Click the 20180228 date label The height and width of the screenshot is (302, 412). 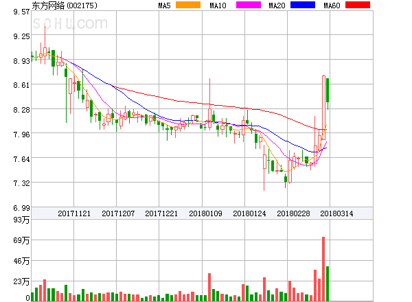click(x=293, y=213)
